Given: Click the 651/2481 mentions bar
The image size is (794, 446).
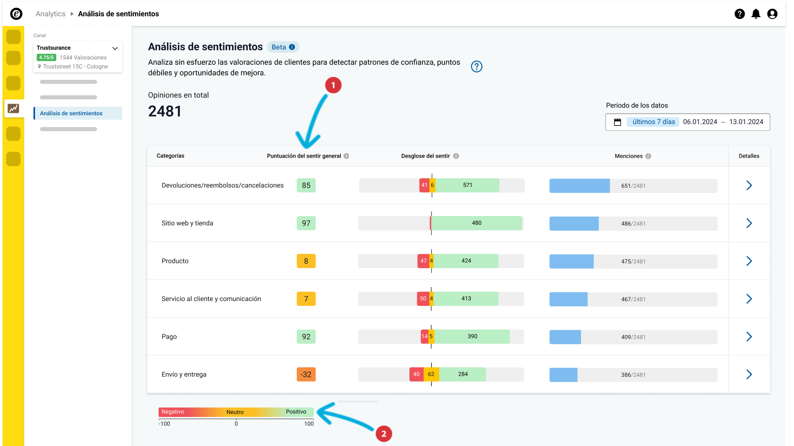Looking at the screenshot, I should tap(633, 186).
